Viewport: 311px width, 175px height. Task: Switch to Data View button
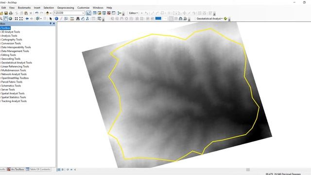click(59, 170)
